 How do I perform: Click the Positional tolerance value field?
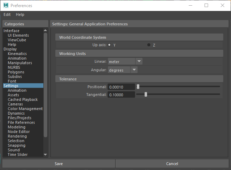(x=121, y=87)
